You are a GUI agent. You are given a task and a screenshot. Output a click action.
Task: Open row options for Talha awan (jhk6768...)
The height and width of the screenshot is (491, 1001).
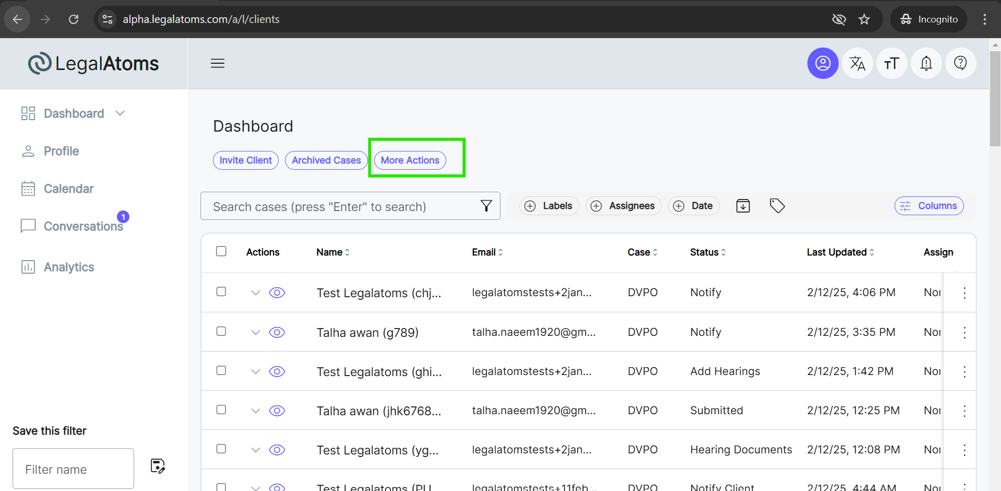tap(964, 411)
